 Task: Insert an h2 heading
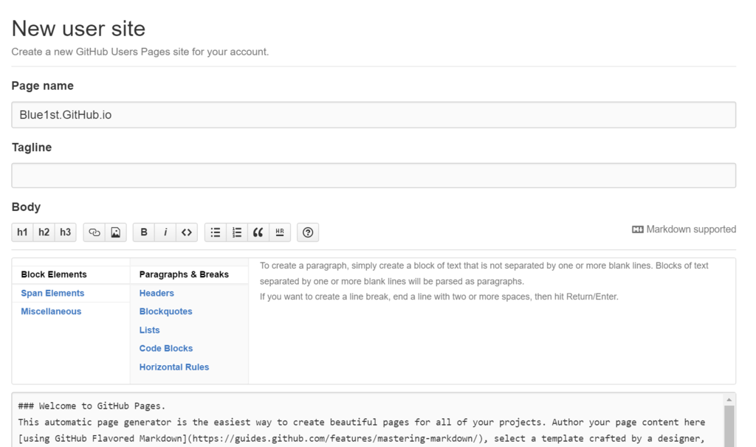coord(44,232)
